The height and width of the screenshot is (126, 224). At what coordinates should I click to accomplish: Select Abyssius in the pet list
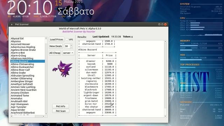tap(28, 41)
